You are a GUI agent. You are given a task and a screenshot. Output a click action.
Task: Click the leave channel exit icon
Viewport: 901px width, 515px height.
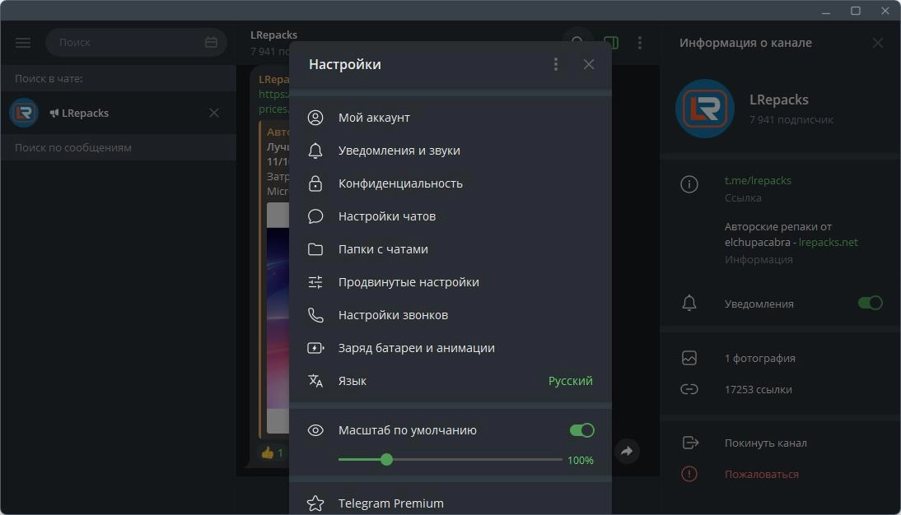point(689,443)
